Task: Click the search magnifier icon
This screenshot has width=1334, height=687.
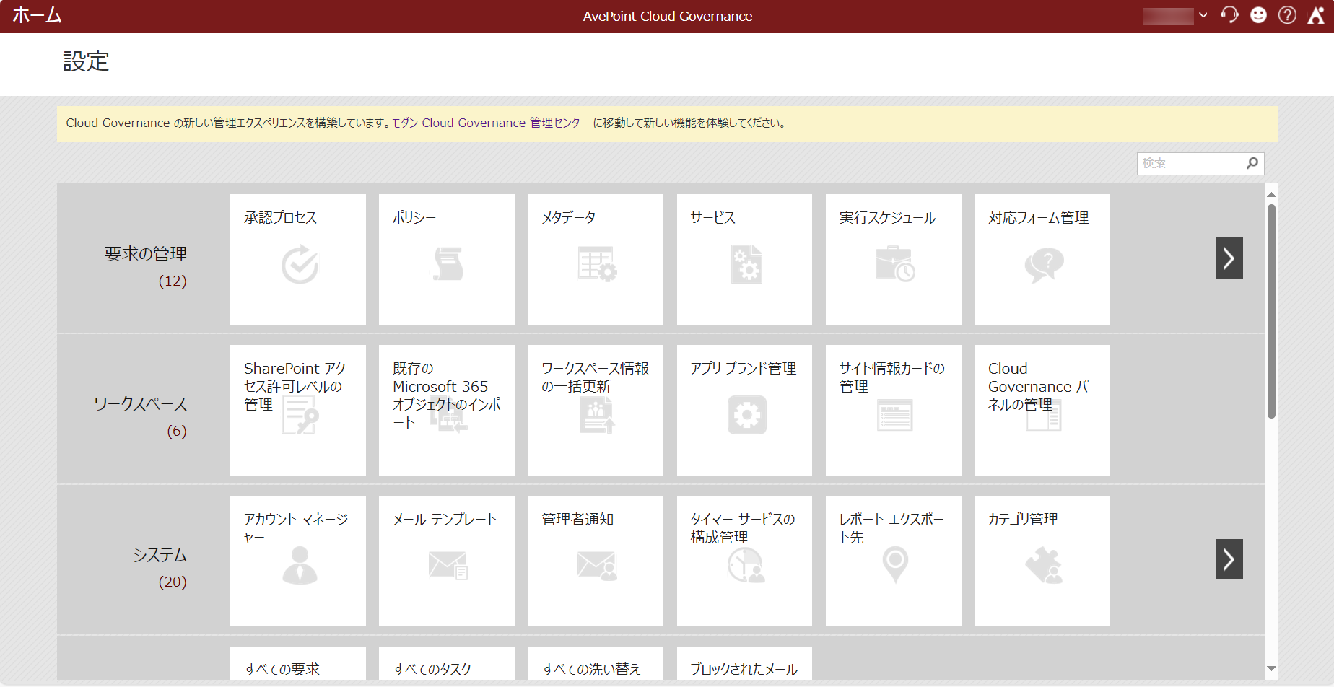Action: point(1252,163)
